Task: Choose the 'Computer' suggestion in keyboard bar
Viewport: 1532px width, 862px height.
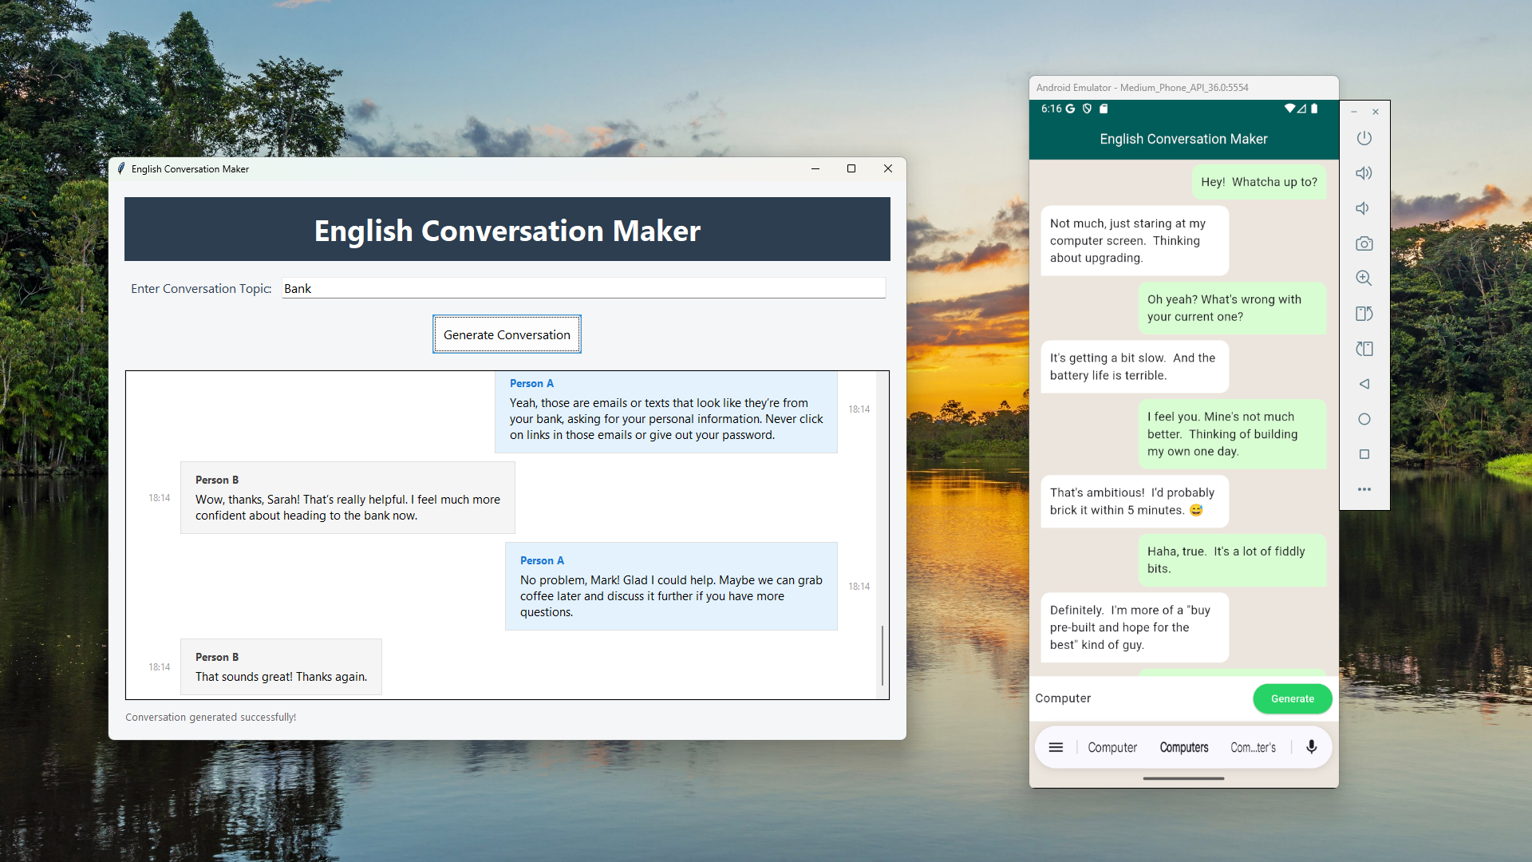Action: [x=1112, y=747]
